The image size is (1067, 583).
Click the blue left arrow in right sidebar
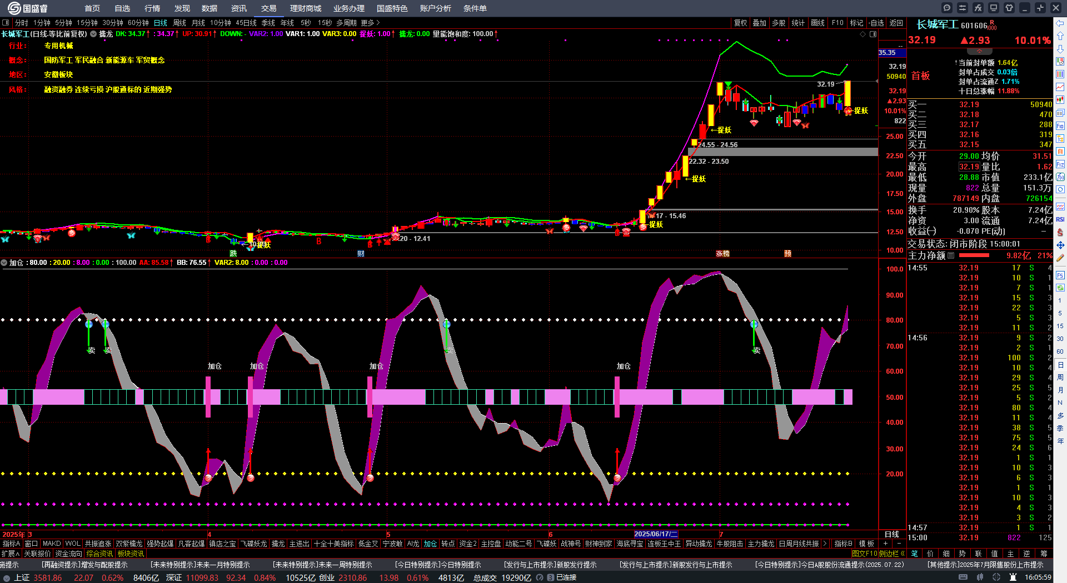pos(1060,23)
